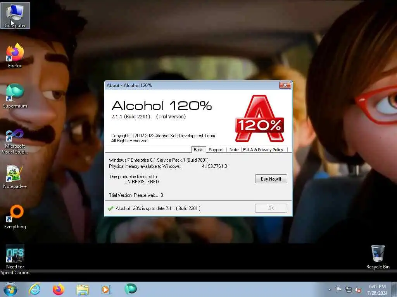
Task: Select the Everything search shortcut
Action: point(15,217)
